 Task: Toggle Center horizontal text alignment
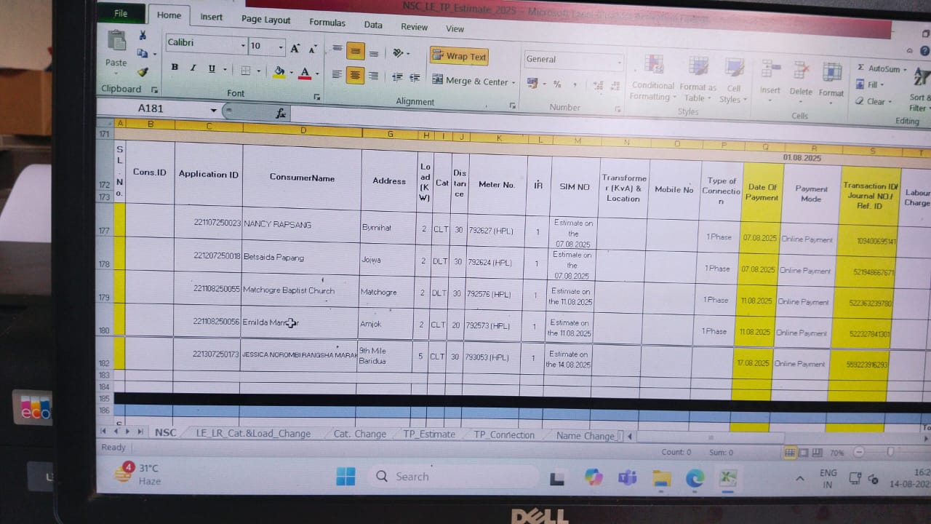[355, 74]
